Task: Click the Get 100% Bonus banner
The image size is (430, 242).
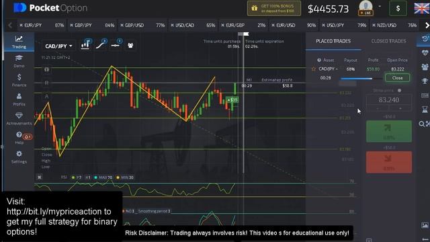Action: coord(274,8)
